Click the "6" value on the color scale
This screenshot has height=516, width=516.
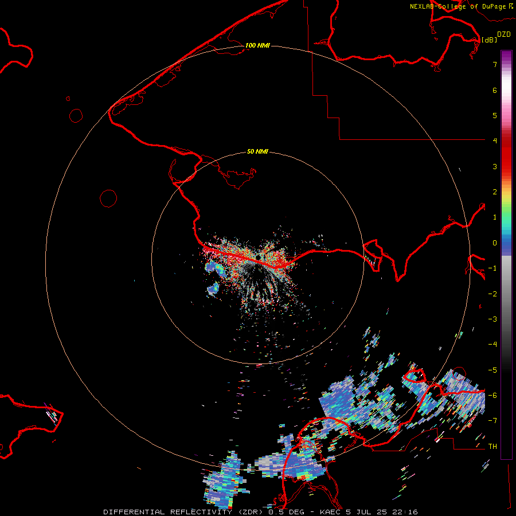click(x=495, y=90)
